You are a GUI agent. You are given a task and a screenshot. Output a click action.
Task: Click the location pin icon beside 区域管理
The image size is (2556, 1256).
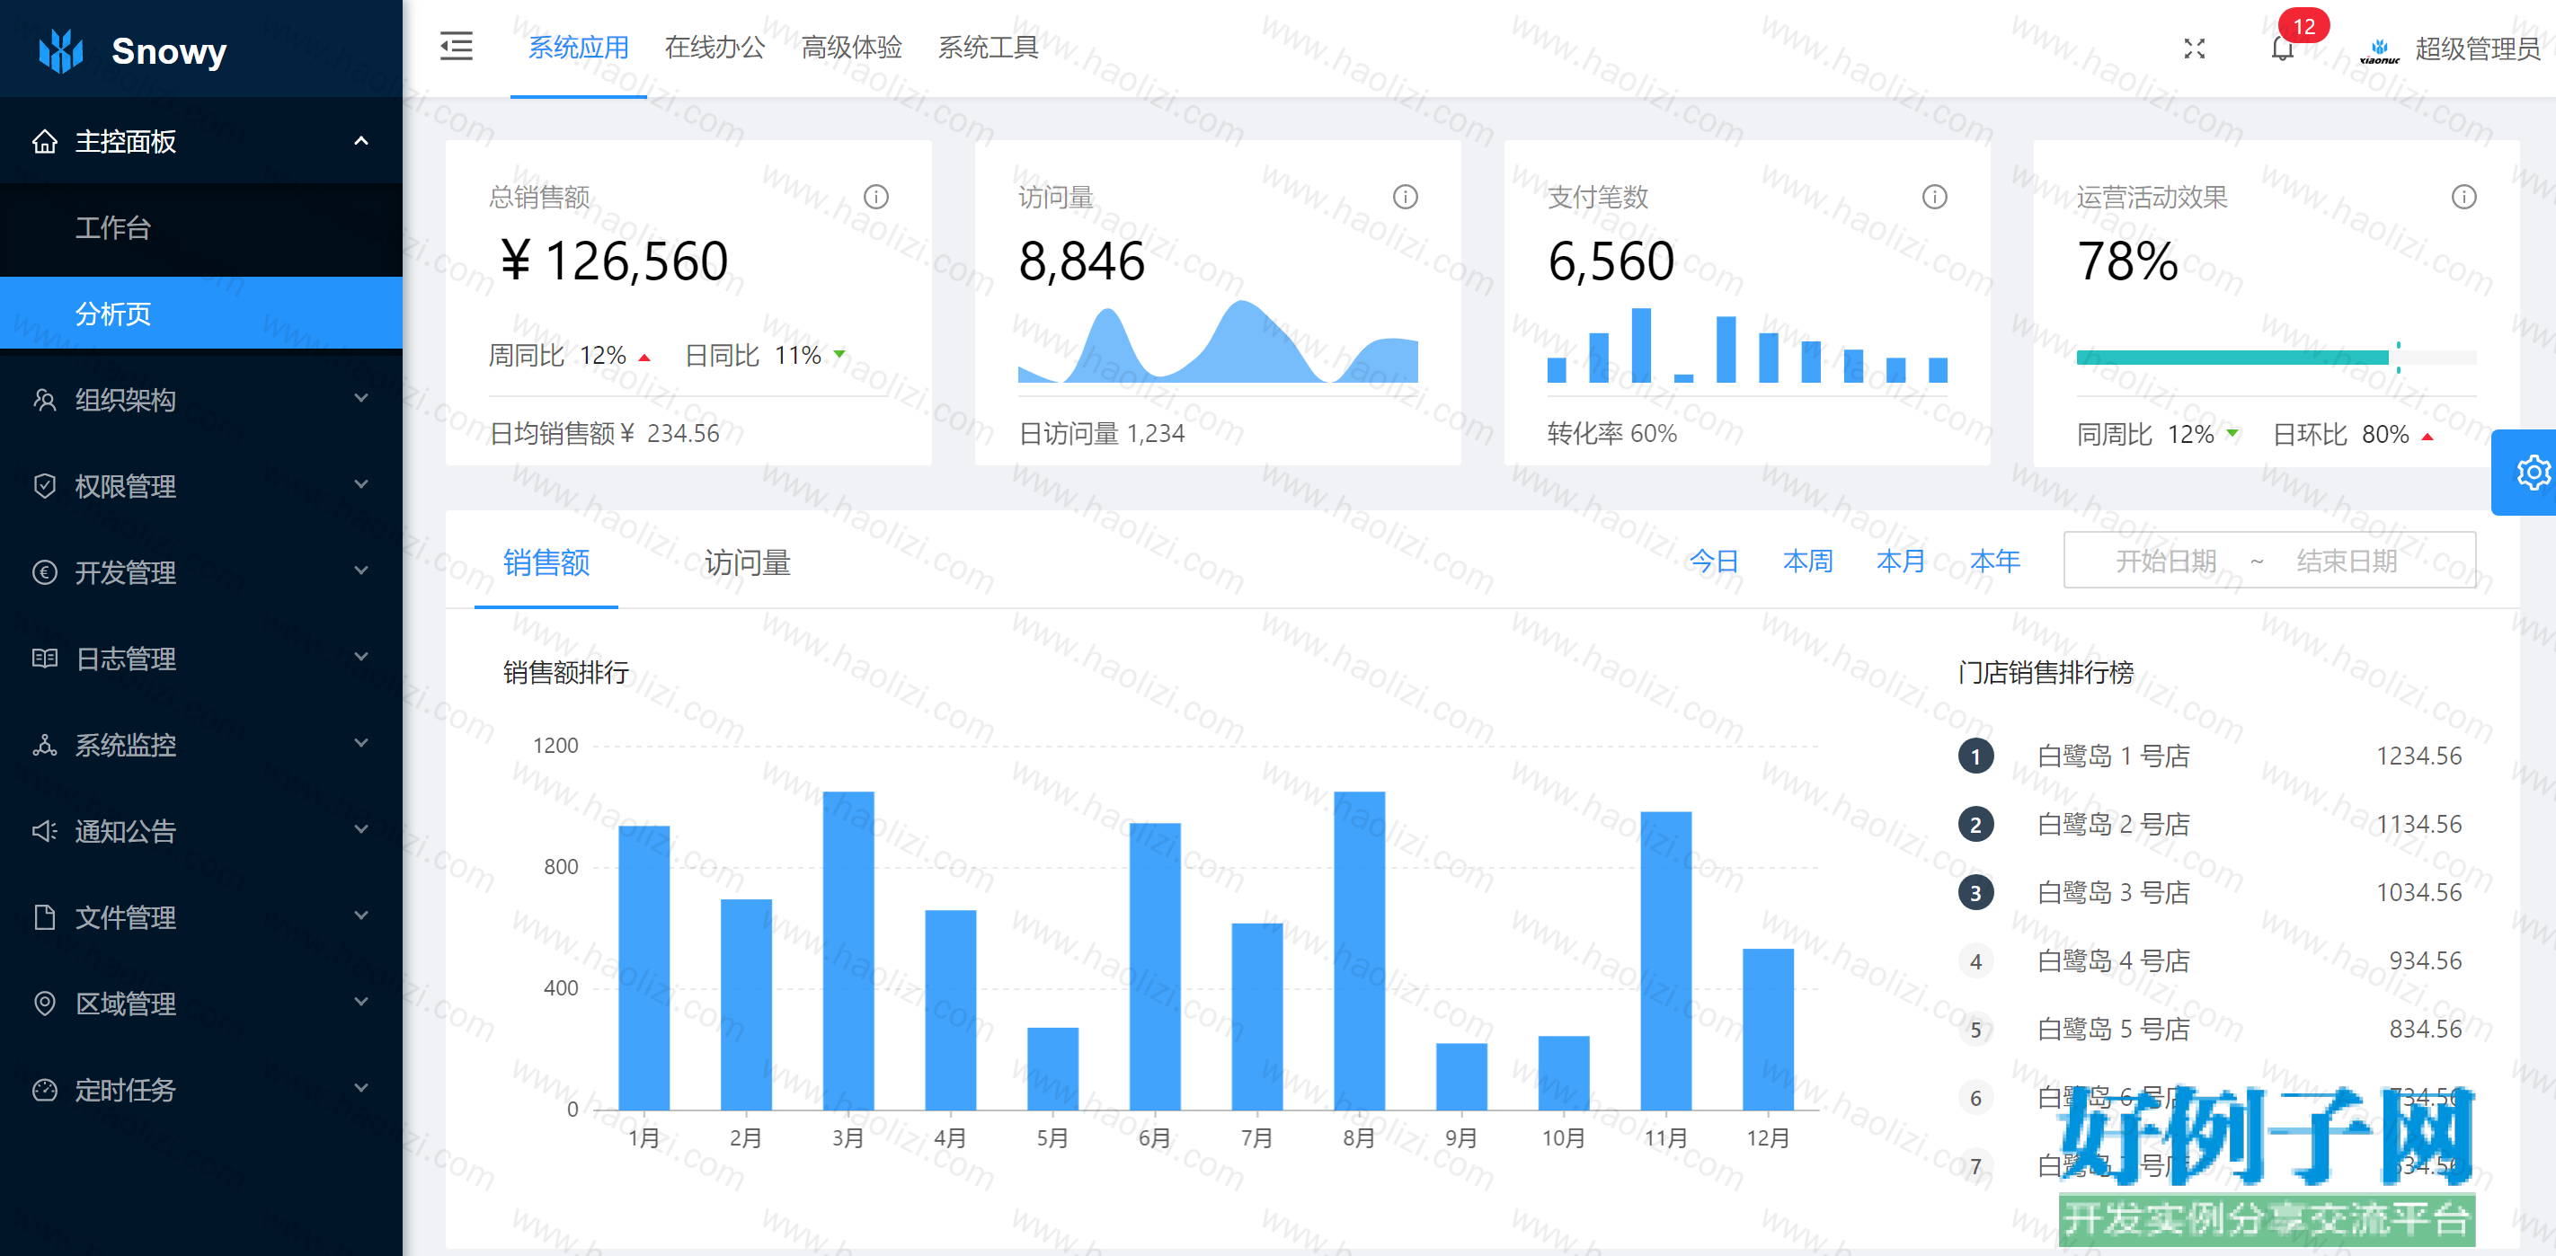(x=45, y=1003)
